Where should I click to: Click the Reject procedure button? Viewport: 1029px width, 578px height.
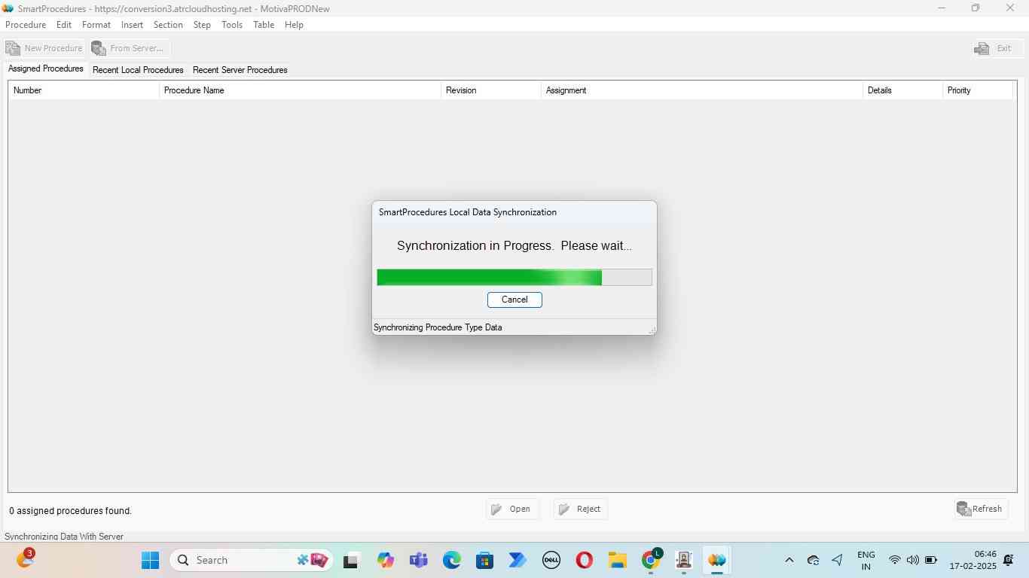580,509
